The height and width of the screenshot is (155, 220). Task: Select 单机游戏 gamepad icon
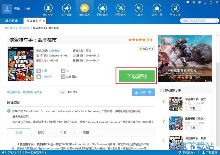click(x=84, y=8)
